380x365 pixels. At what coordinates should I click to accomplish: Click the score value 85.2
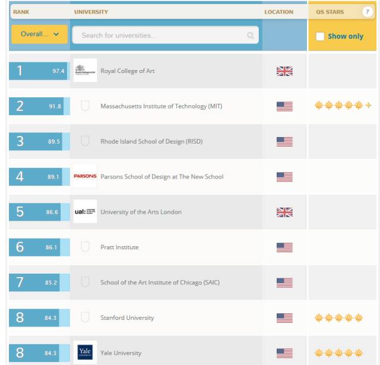51,283
